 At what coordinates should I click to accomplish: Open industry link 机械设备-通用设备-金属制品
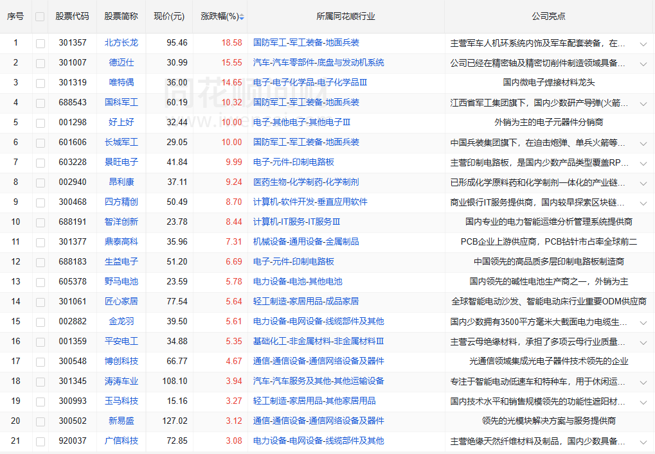(306, 241)
